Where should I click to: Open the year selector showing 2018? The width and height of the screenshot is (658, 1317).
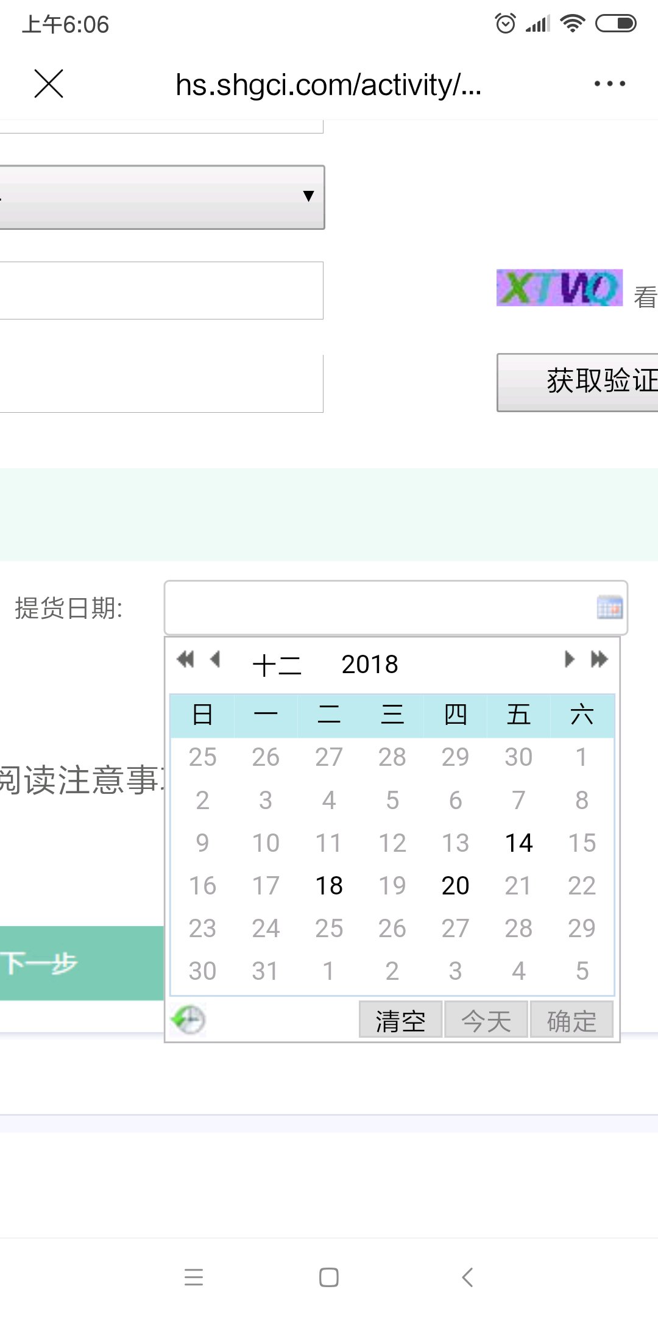click(x=370, y=665)
